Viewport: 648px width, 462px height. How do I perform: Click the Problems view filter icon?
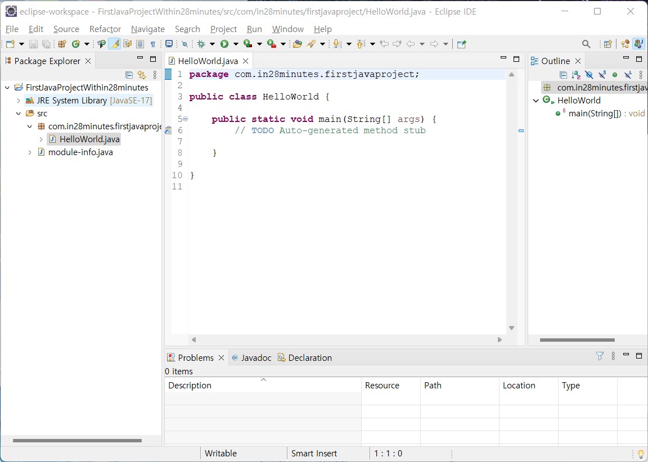600,356
